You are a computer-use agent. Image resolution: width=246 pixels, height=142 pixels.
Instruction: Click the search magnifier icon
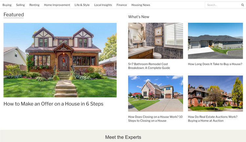pyautogui.click(x=242, y=5)
